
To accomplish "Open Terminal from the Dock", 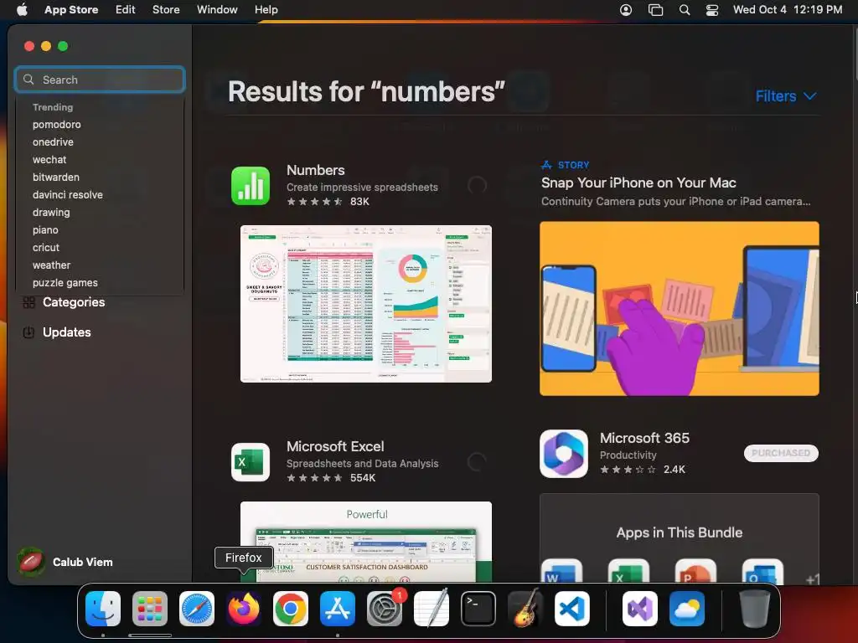I will point(478,609).
